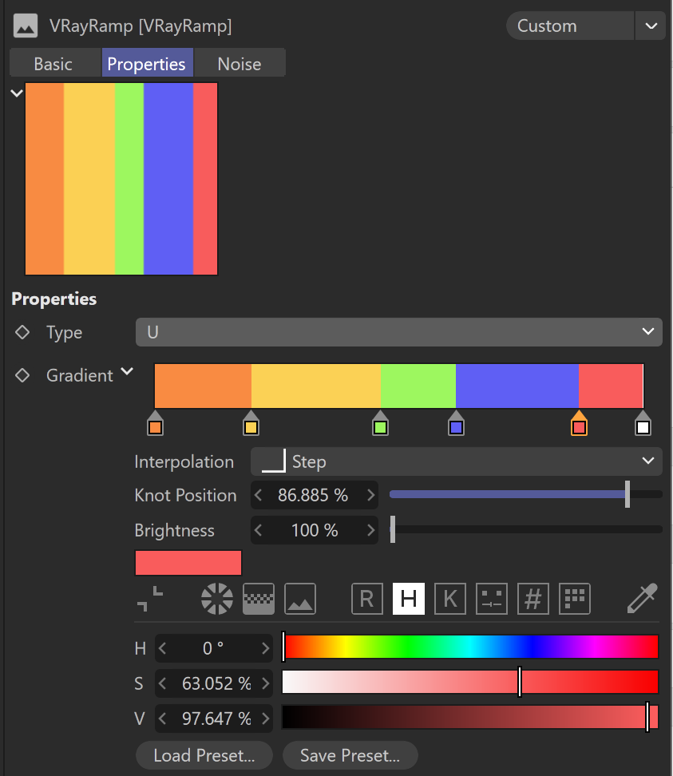Open the Interpolation Step dropdown
Viewport: 673px width, 776px height.
[457, 461]
